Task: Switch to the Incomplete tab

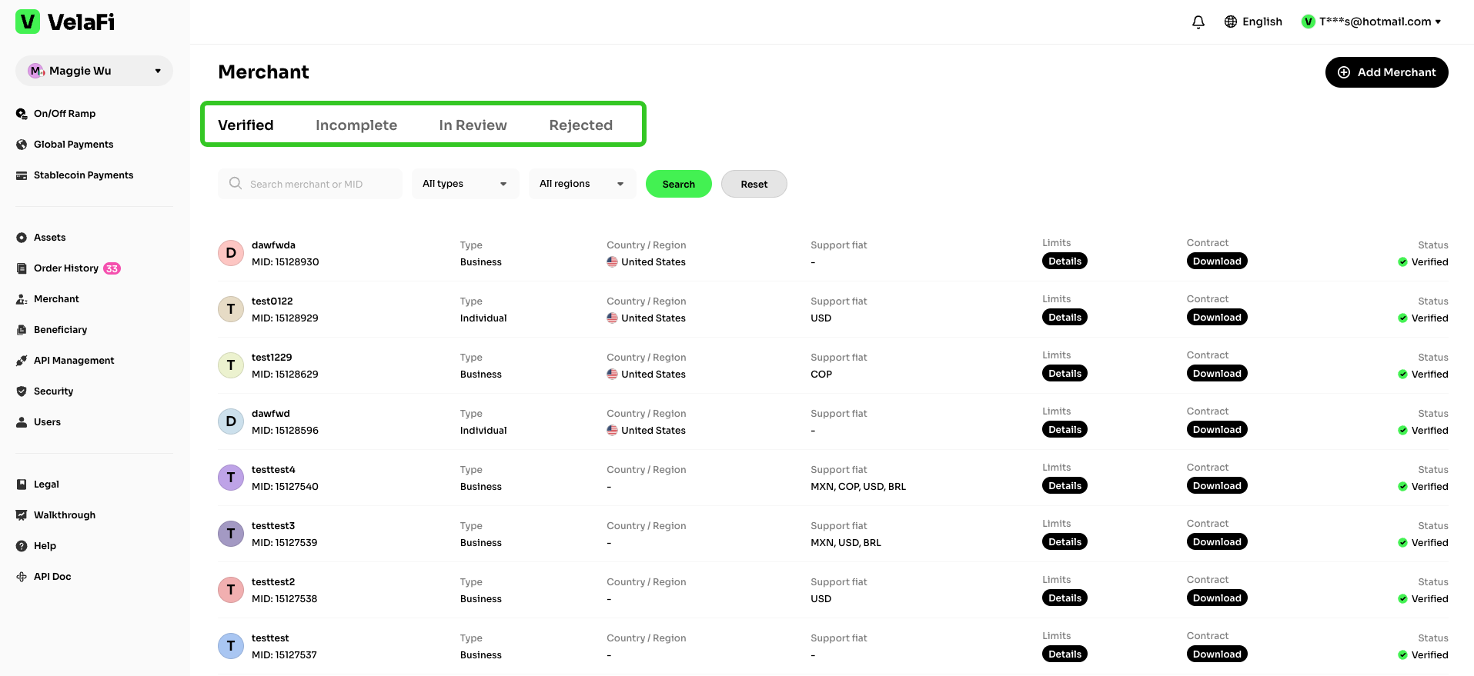Action: tap(356, 125)
